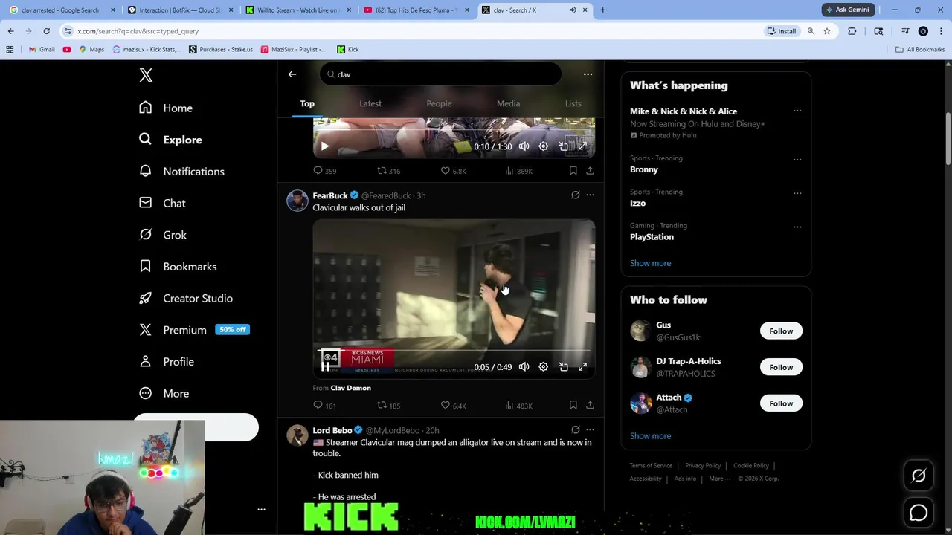This screenshot has height=535, width=952.
Task: Open more options on FearBuck's post
Action: click(x=590, y=195)
